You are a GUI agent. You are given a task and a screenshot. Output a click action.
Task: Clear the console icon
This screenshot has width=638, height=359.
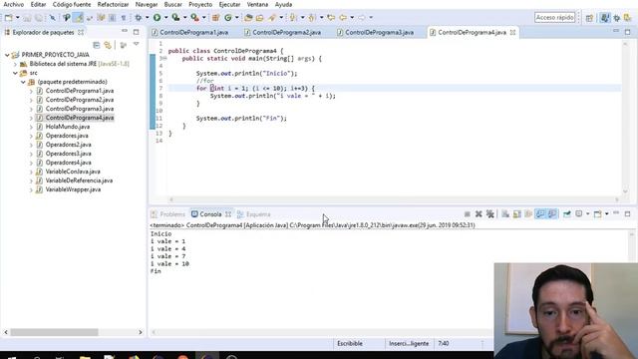click(505, 214)
